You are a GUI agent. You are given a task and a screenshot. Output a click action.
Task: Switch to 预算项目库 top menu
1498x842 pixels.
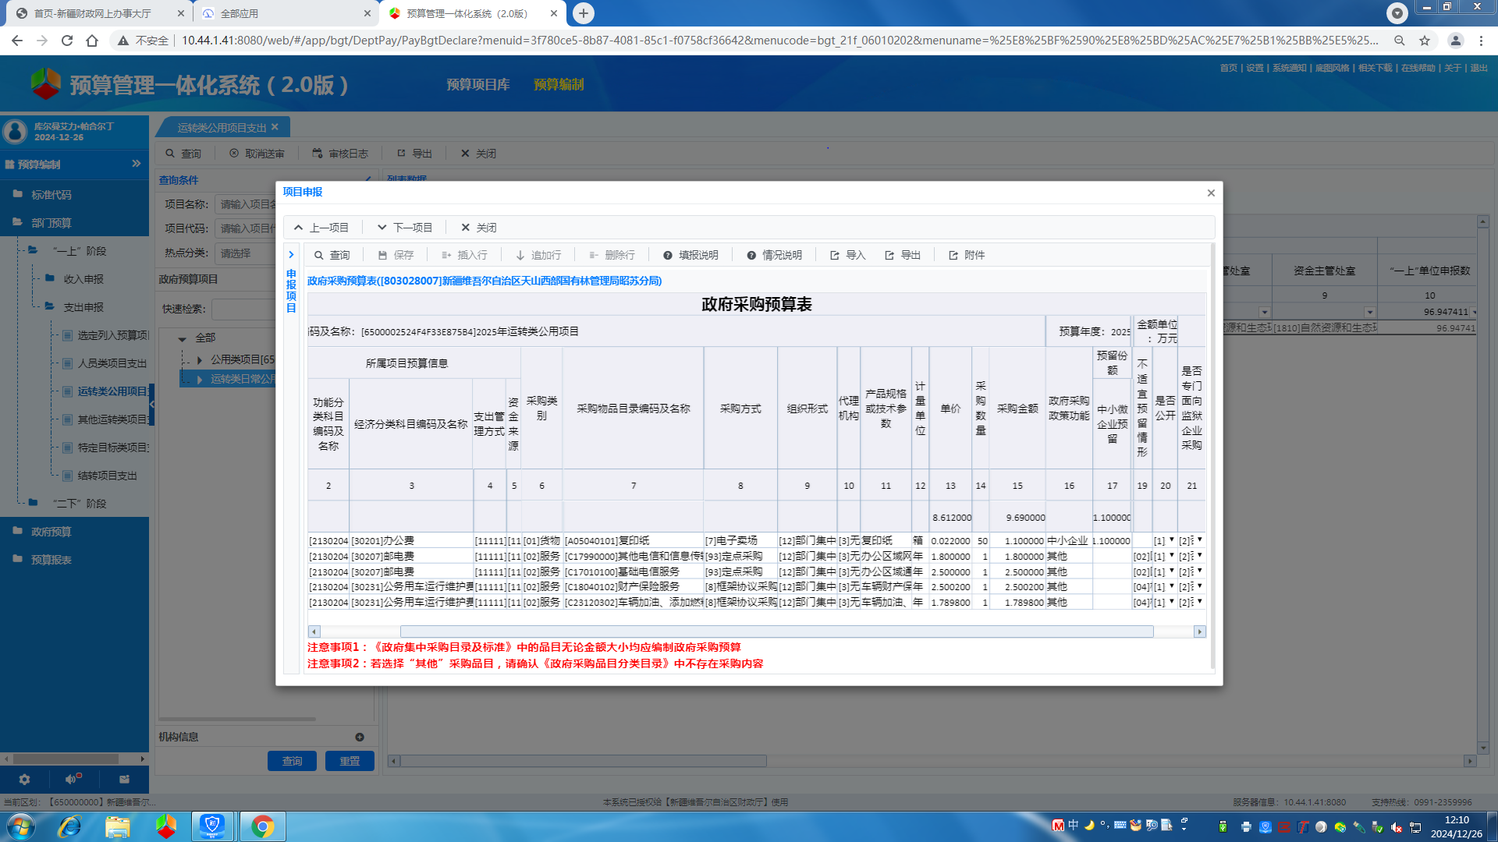(477, 85)
